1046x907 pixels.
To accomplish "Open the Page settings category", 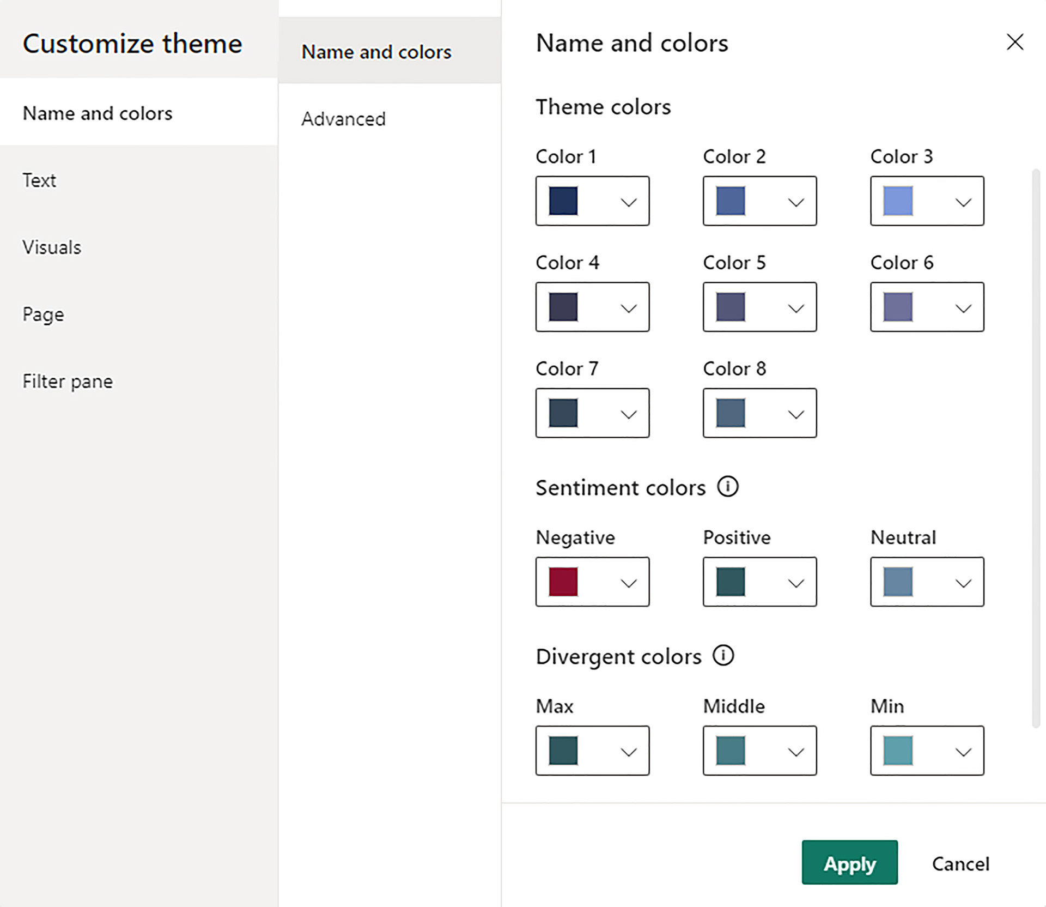I will click(x=139, y=314).
